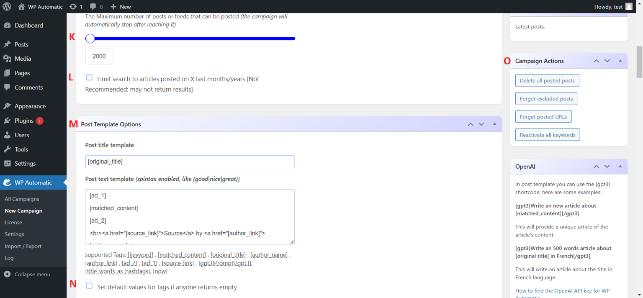Screen dimensions: 643x298
Task: Open the All Campaigns menu item
Action: coord(22,199)
